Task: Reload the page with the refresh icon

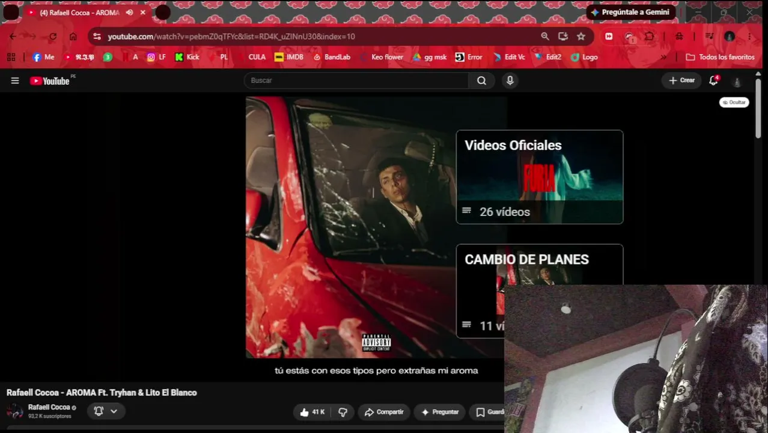Action: tap(53, 37)
